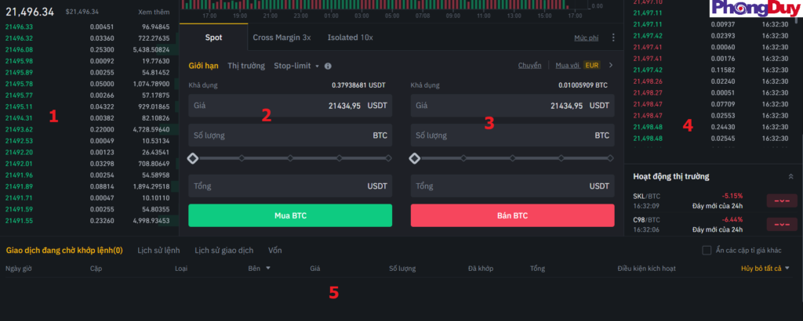Open the three-dot menu beside Mức phí
This screenshot has height=321, width=803.
pyautogui.click(x=613, y=37)
